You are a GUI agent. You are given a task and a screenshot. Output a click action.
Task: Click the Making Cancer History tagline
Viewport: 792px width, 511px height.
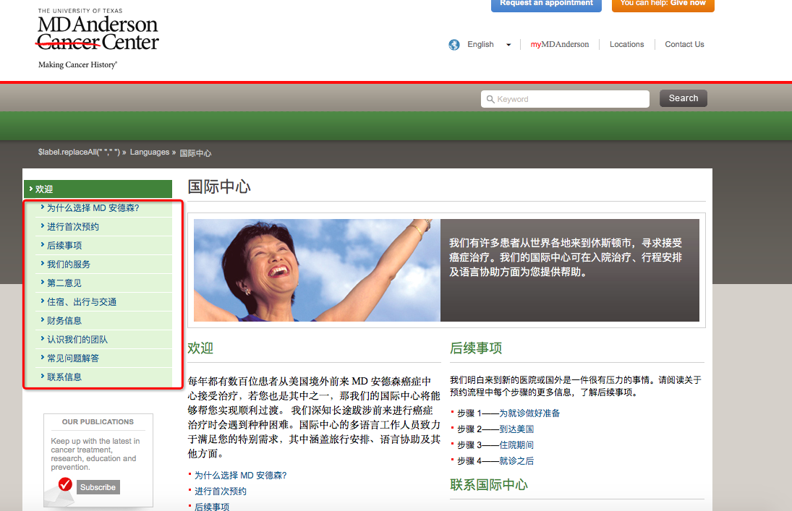[x=78, y=64]
